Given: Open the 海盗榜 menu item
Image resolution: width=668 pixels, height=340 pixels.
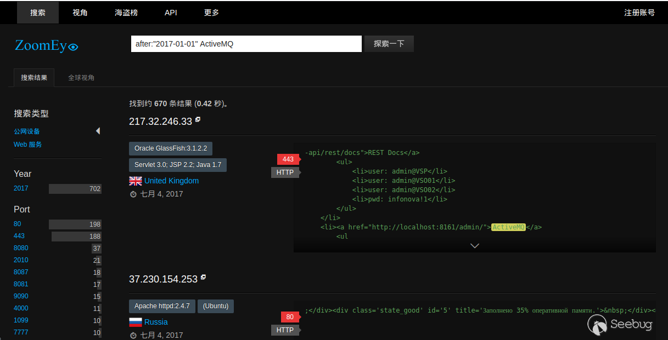Looking at the screenshot, I should (x=126, y=13).
